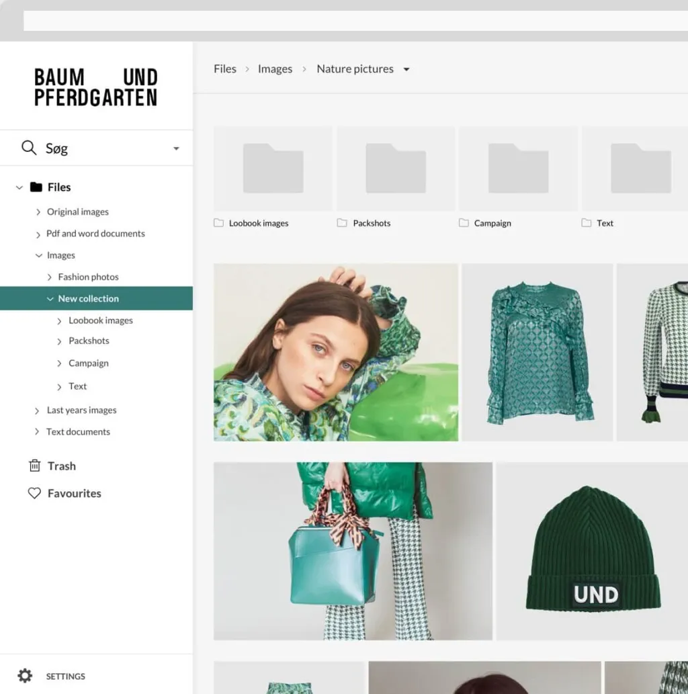The width and height of the screenshot is (688, 694).
Task: Open the Nature pictures breadcrumb dropdown arrow
Action: pyautogui.click(x=406, y=69)
